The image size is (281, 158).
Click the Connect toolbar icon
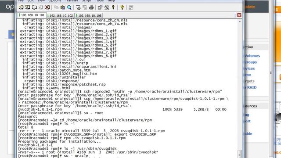[21, 7]
